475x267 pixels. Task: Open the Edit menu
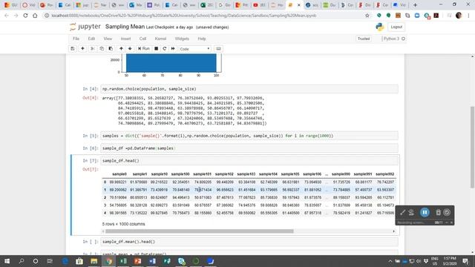91,39
